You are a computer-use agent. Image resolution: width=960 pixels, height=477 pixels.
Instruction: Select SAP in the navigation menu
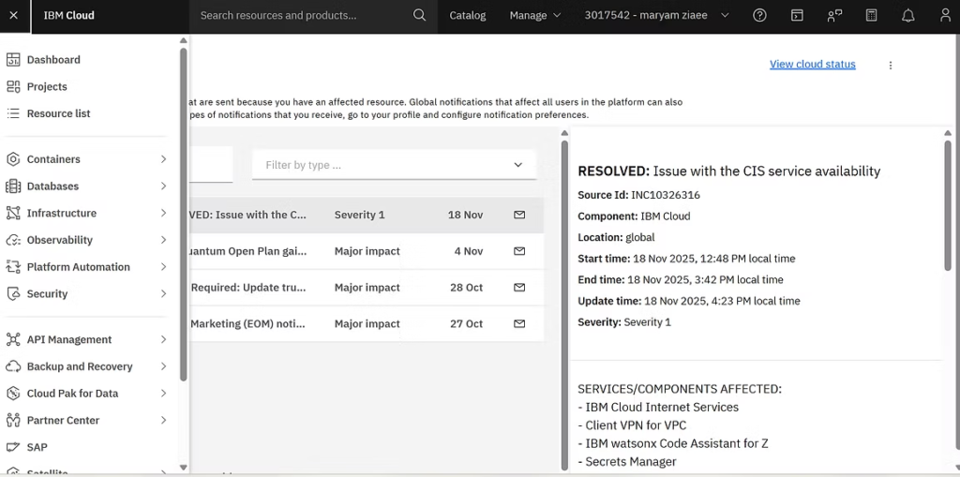coord(37,447)
